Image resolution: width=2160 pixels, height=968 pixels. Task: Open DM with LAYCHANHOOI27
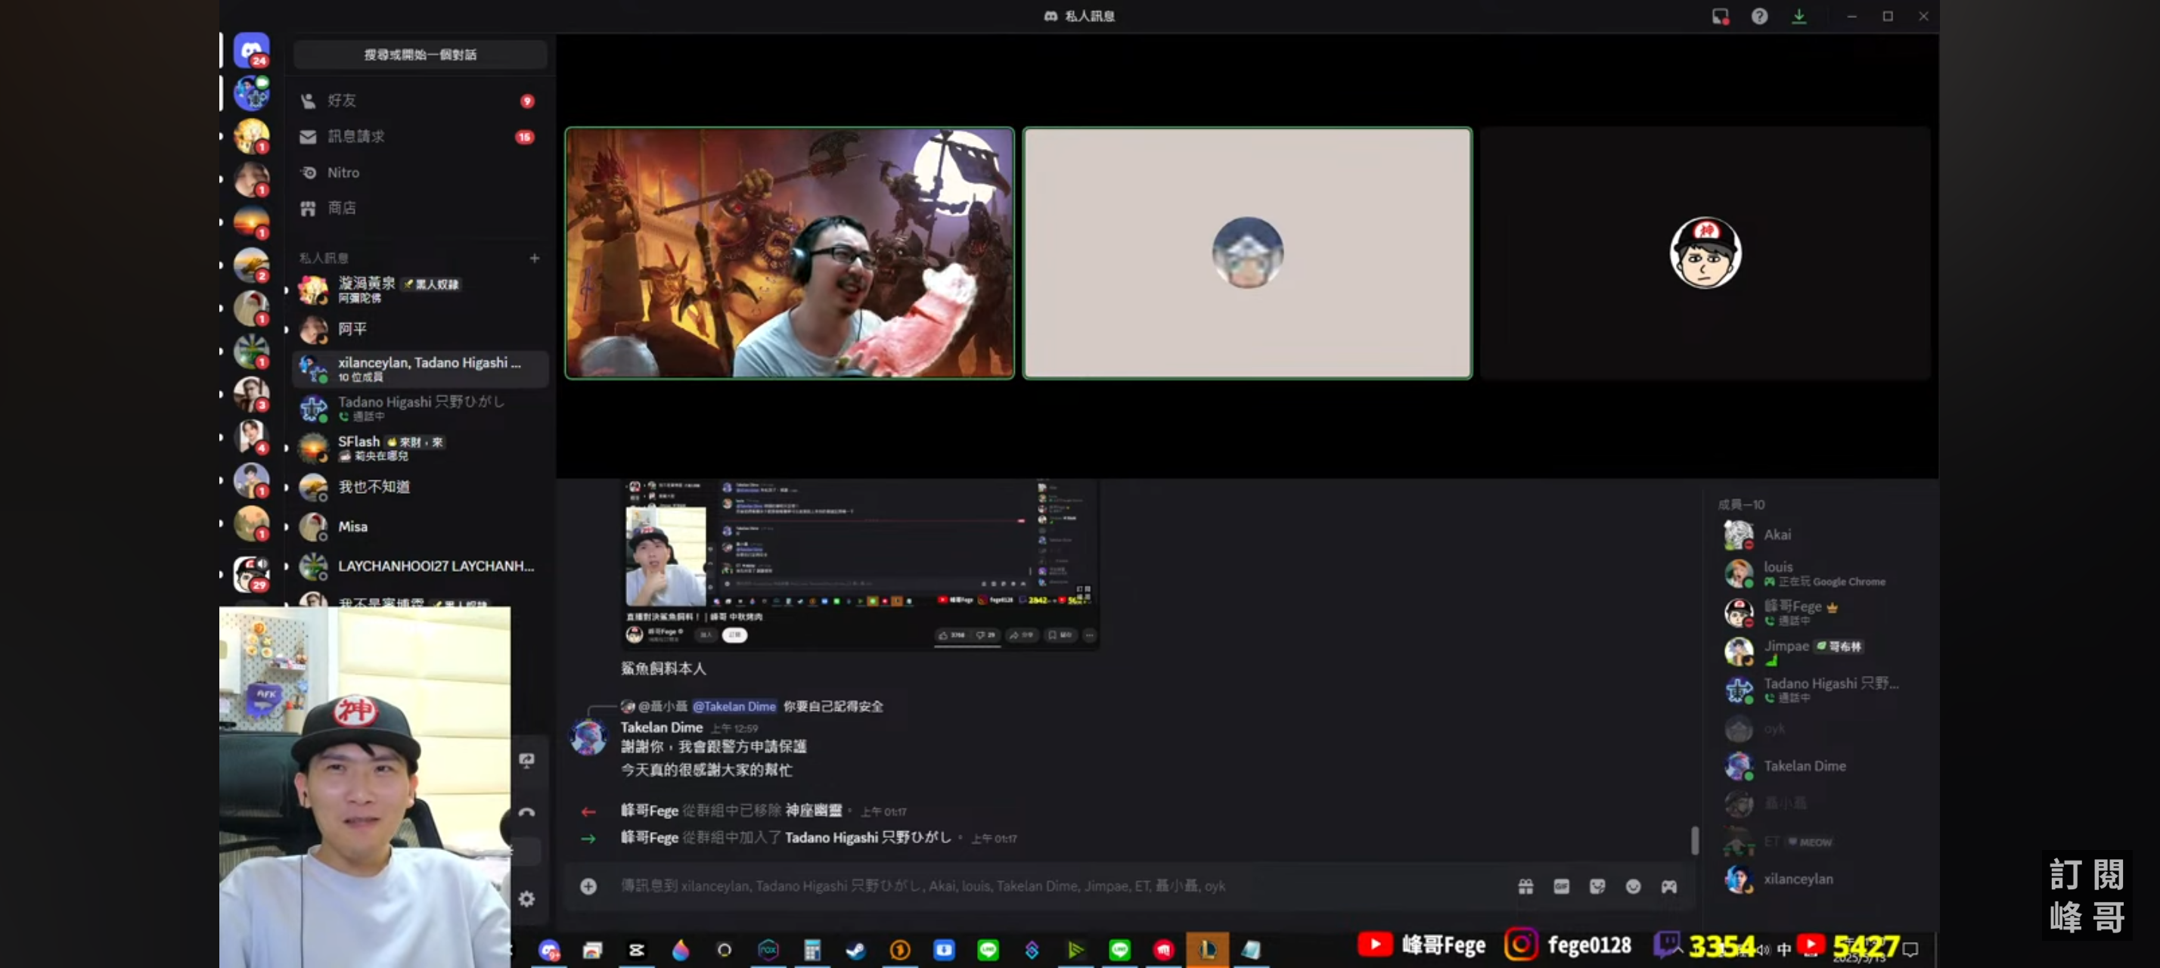(x=420, y=566)
